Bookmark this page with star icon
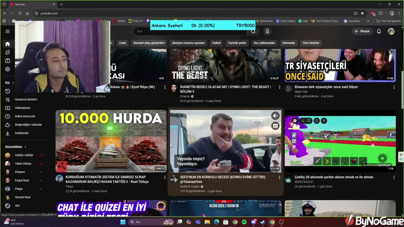Viewport: 404px width, 227px height. (362, 13)
